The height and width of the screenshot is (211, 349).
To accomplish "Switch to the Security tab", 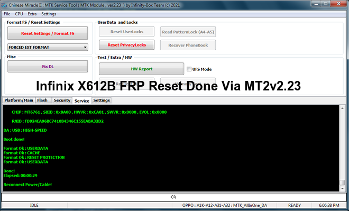I will coord(62,100).
